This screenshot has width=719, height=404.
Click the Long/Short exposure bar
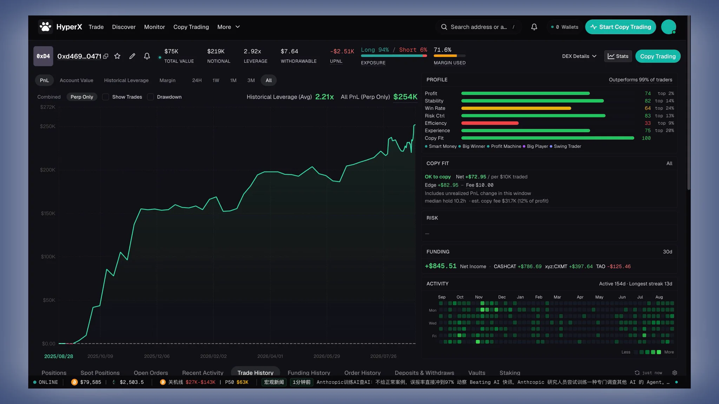pos(394,56)
